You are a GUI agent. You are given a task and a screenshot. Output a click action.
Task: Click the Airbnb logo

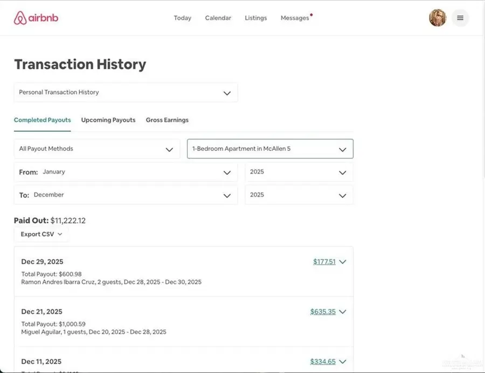tap(36, 18)
